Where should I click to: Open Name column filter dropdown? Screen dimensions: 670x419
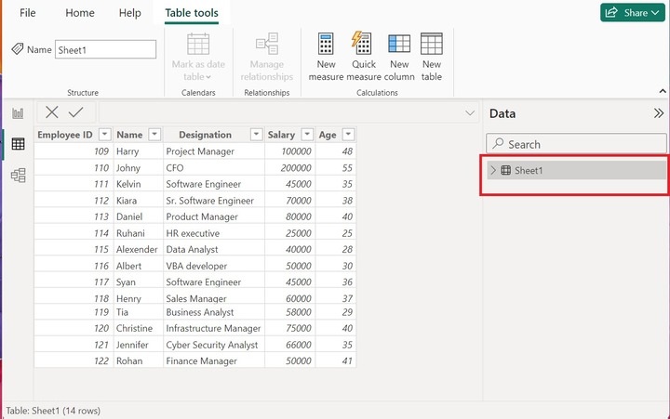[154, 135]
